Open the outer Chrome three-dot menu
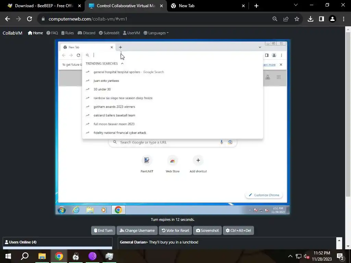 tap(343, 19)
